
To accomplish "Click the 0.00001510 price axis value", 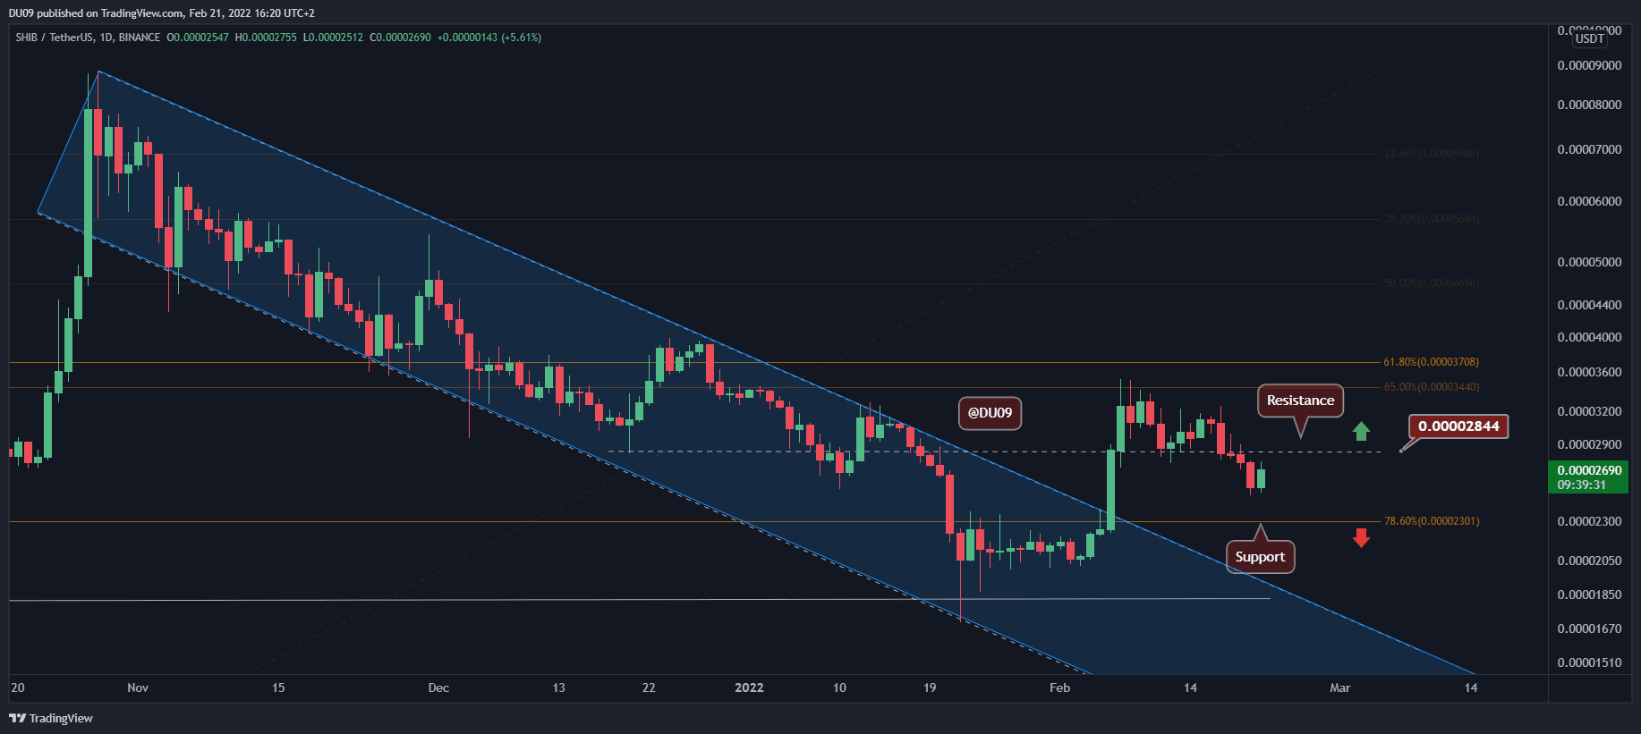I will point(1589,662).
